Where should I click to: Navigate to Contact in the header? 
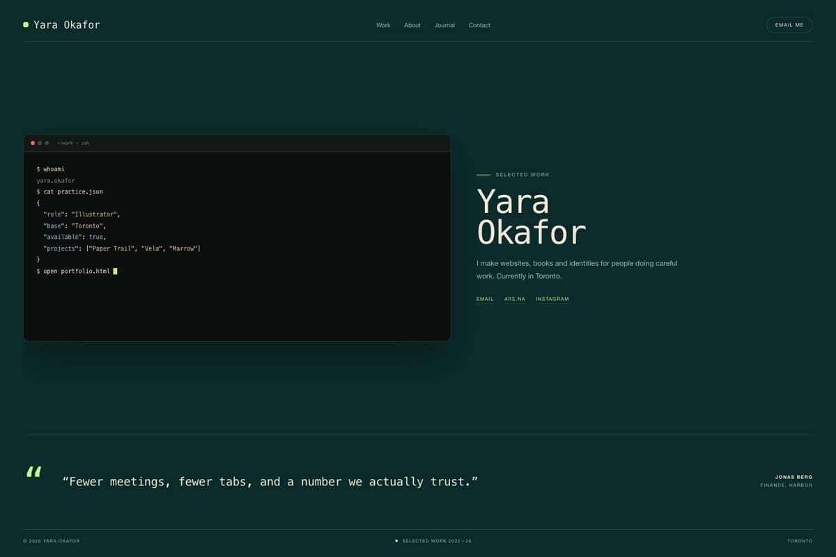(x=479, y=25)
